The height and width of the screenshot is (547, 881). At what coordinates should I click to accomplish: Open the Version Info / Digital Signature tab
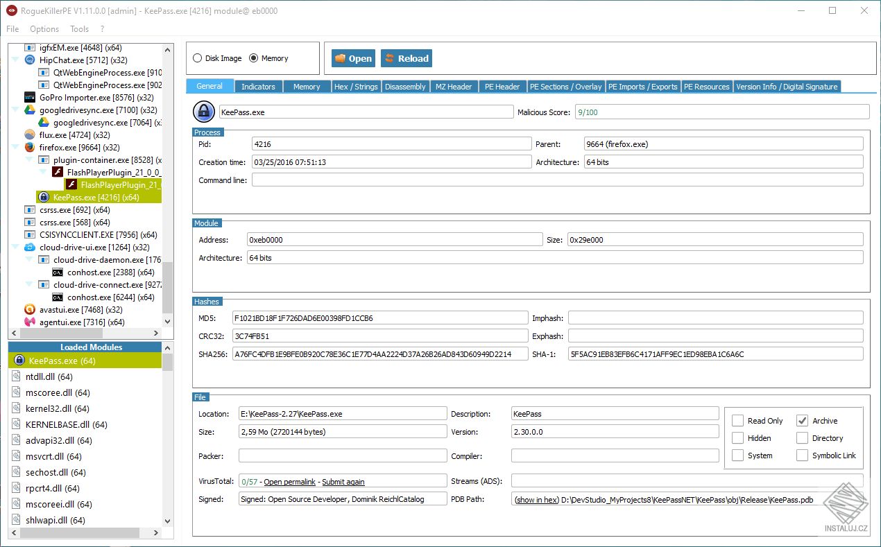coord(787,87)
